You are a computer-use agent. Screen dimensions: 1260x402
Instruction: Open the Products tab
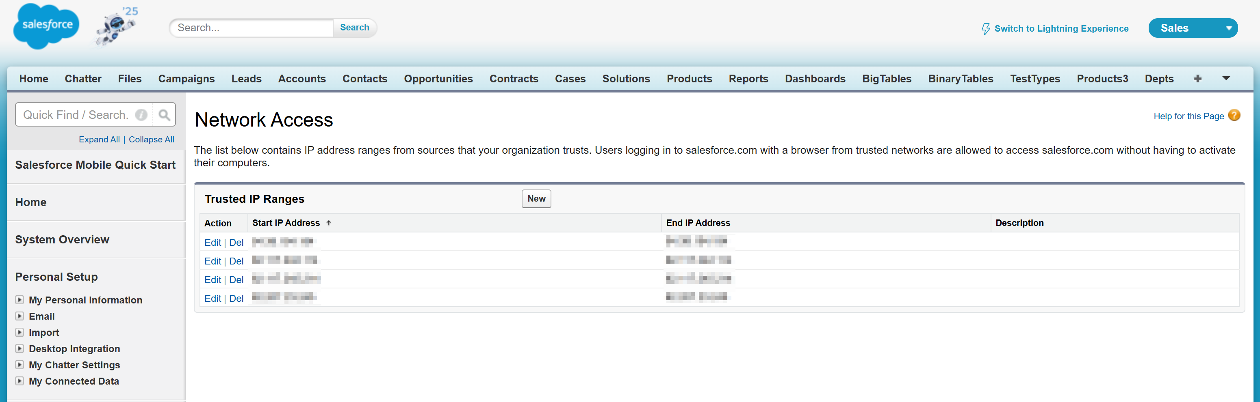pos(689,79)
